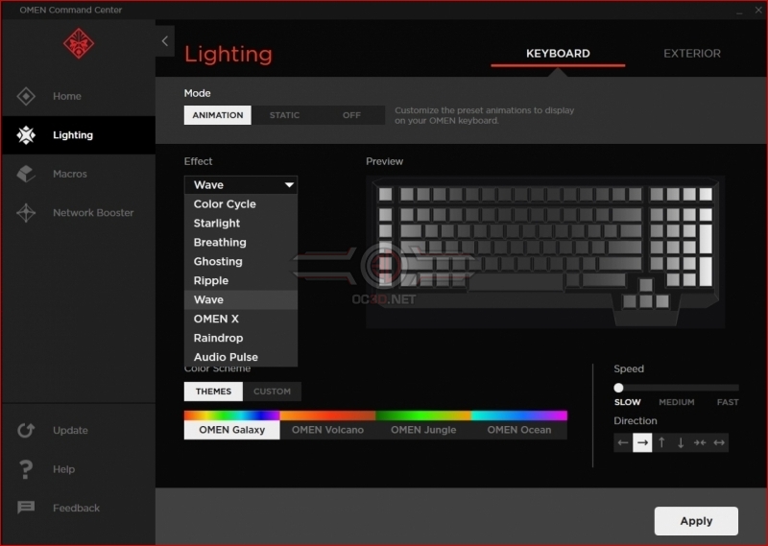
Task: Select ANIMATION lighting mode
Action: [218, 115]
